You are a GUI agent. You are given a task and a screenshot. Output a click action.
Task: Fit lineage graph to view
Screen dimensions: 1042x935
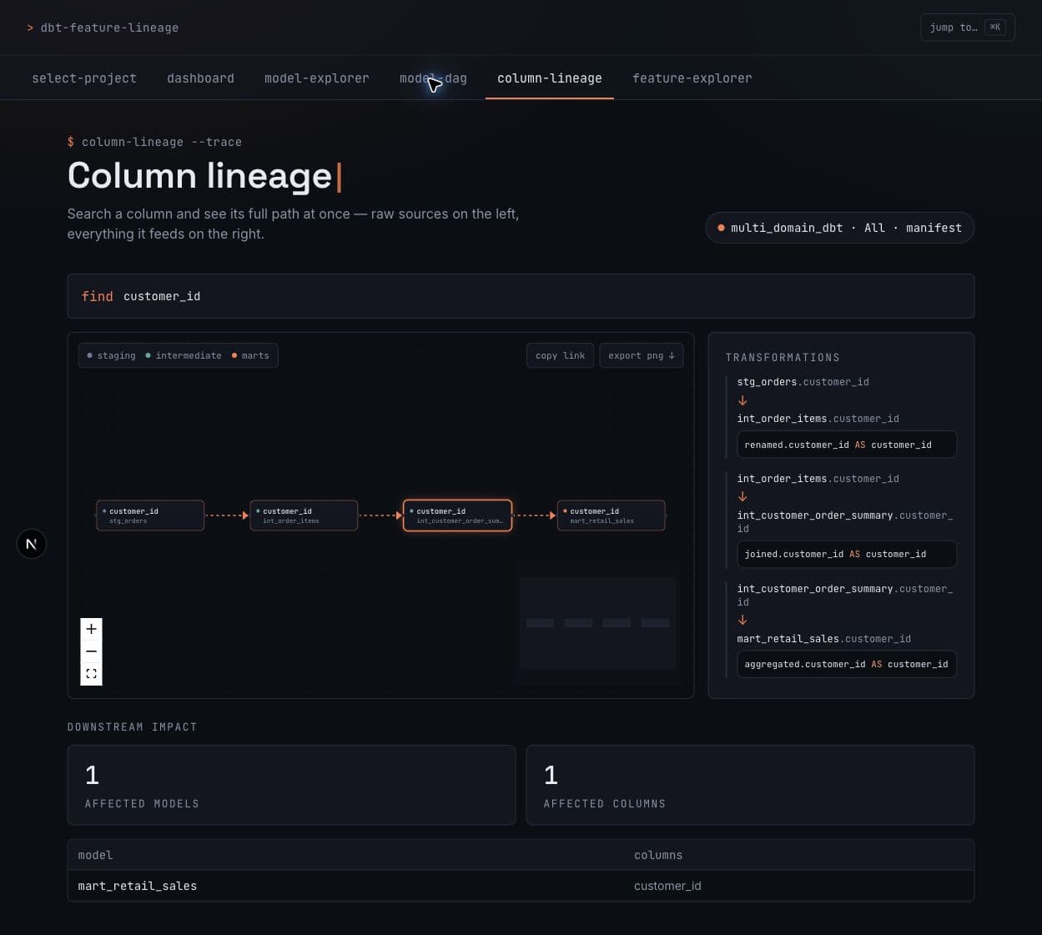point(91,674)
